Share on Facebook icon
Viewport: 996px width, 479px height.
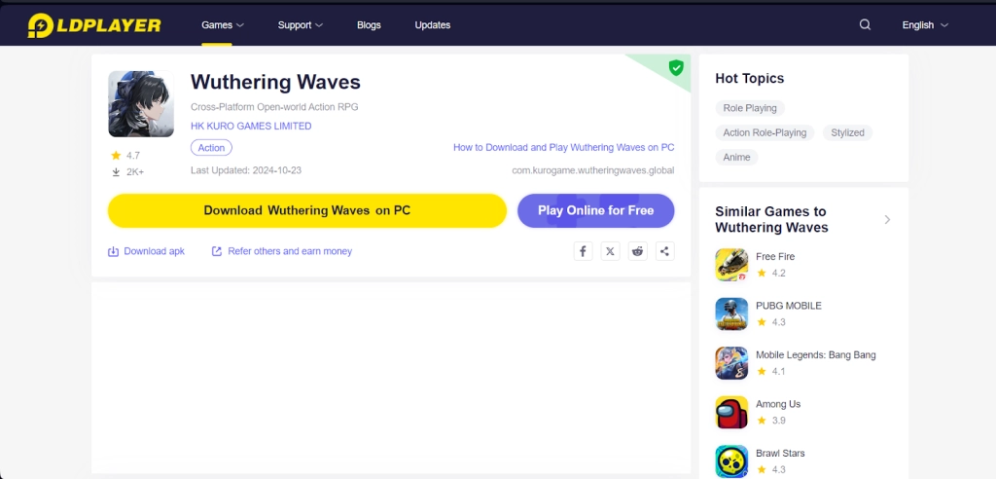pyautogui.click(x=583, y=251)
